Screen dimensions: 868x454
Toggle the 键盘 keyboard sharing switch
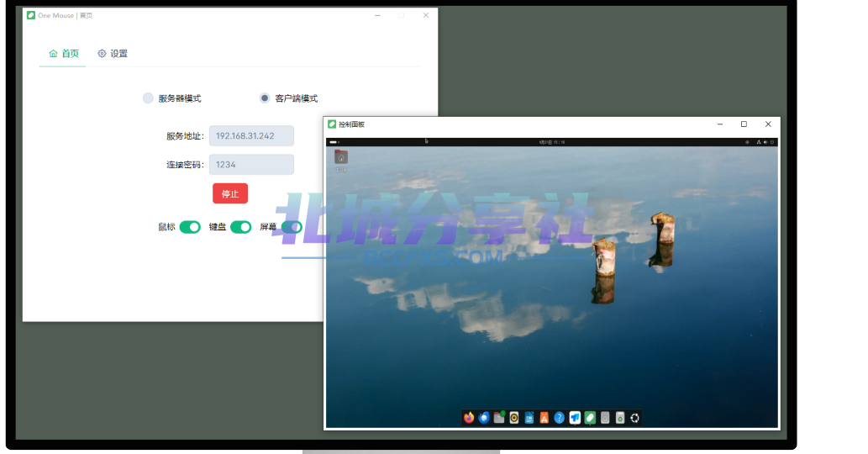[241, 227]
